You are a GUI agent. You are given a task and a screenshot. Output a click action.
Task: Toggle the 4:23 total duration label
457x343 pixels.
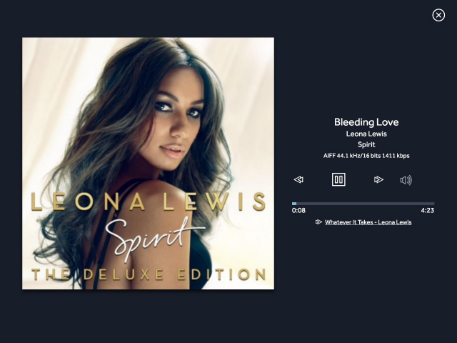428,210
